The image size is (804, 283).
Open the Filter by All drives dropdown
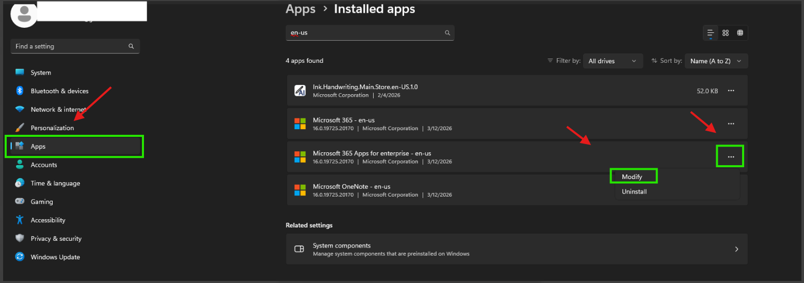point(613,61)
